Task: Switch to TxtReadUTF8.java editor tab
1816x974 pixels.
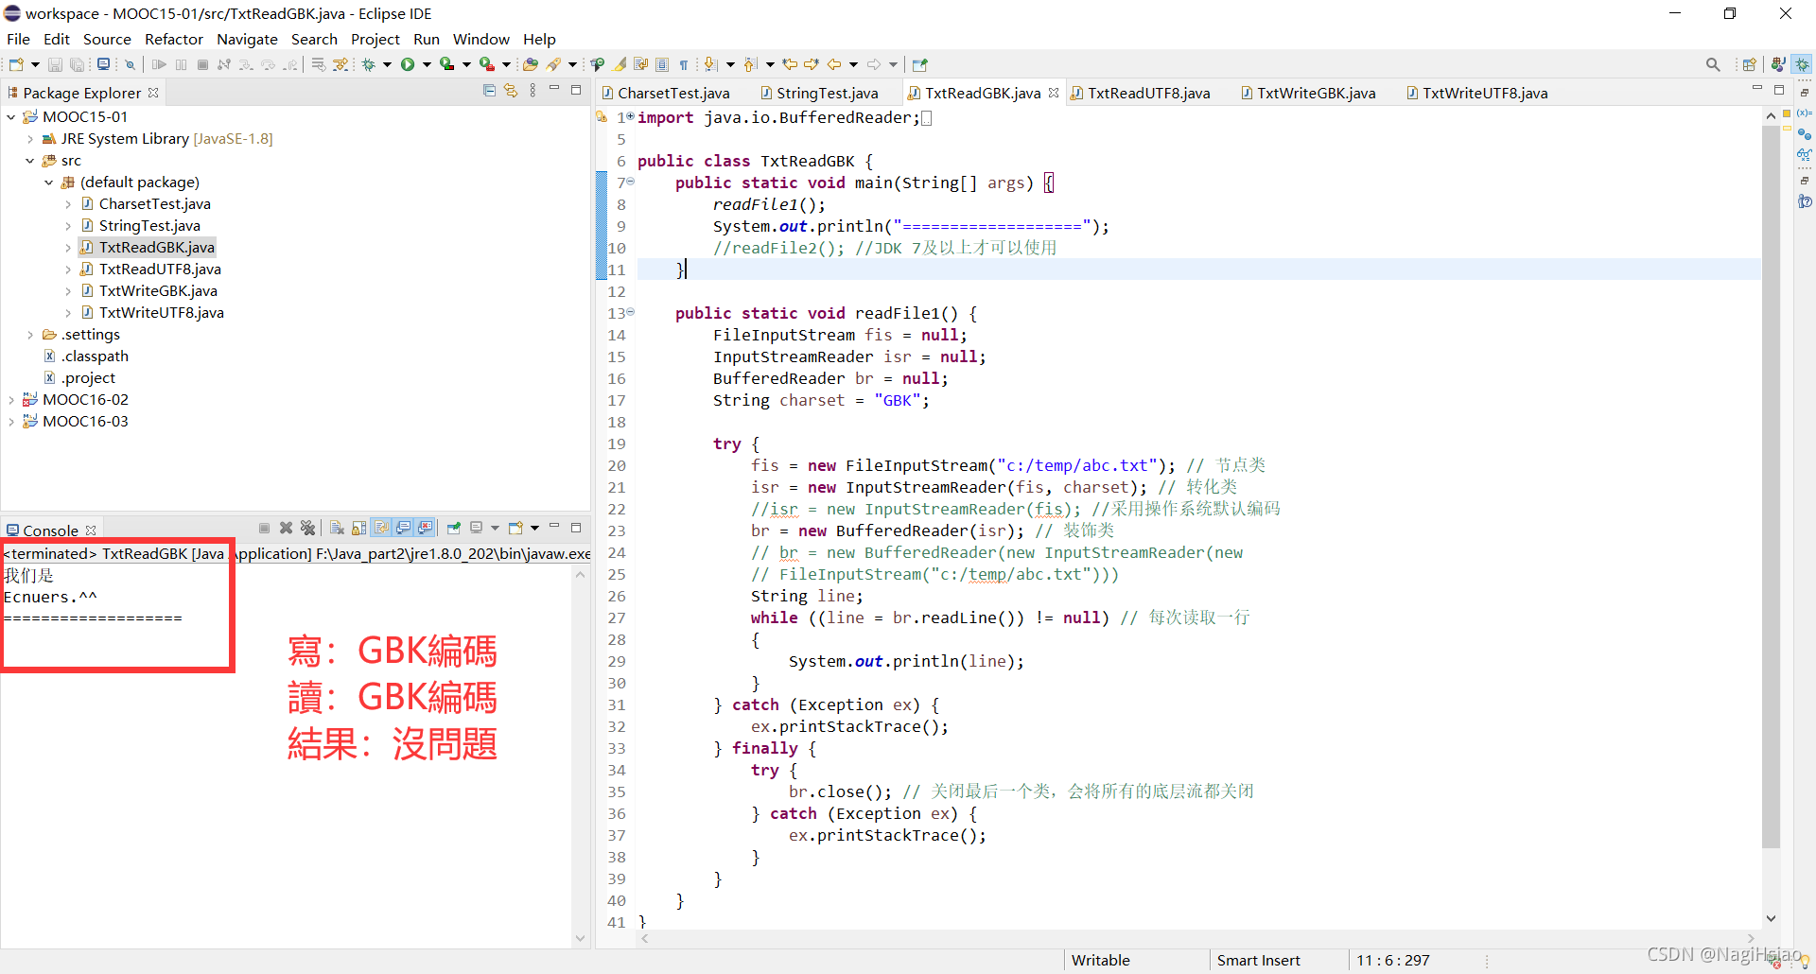Action: pos(1140,93)
